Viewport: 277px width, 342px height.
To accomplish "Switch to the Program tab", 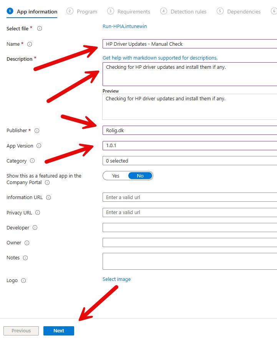I will pos(87,12).
